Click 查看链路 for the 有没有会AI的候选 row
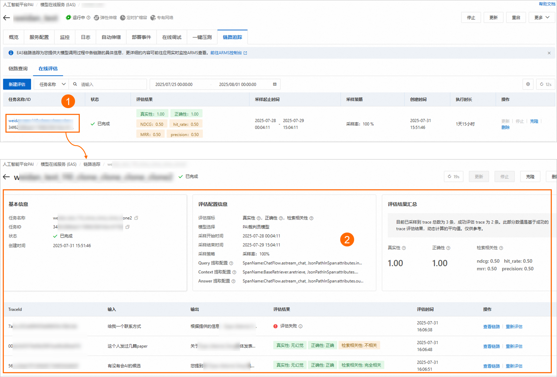This screenshot has width=557, height=377. (x=492, y=366)
